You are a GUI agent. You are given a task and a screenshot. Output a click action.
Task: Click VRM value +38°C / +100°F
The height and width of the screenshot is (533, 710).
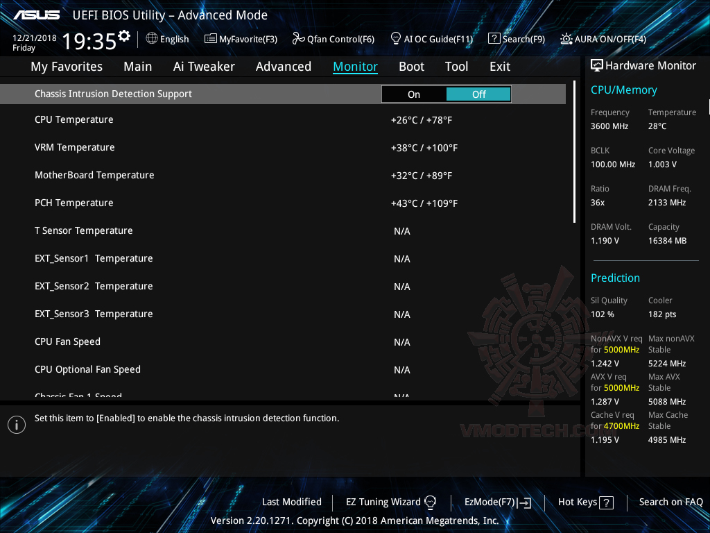tap(424, 148)
